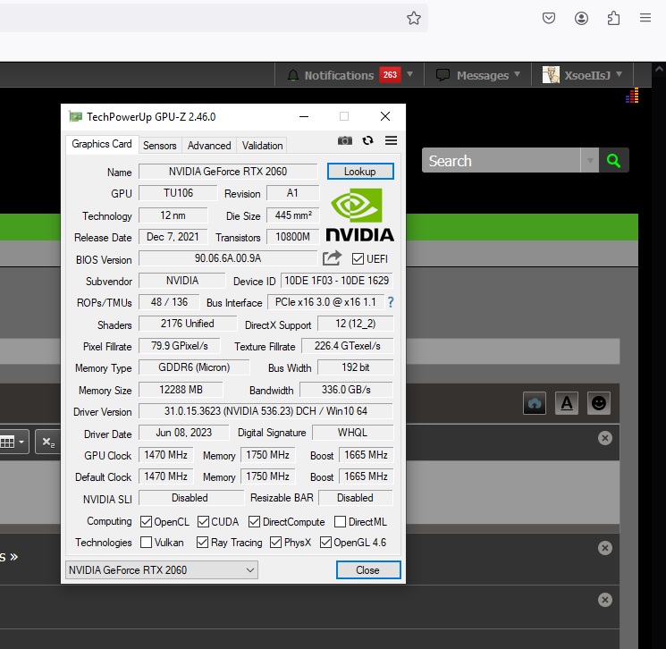Toggle the UEFI checkbox
Screen dimensions: 666x649
358,258
